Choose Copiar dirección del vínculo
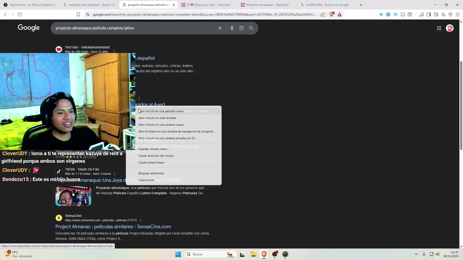This screenshot has height=260, width=463. click(x=174, y=156)
